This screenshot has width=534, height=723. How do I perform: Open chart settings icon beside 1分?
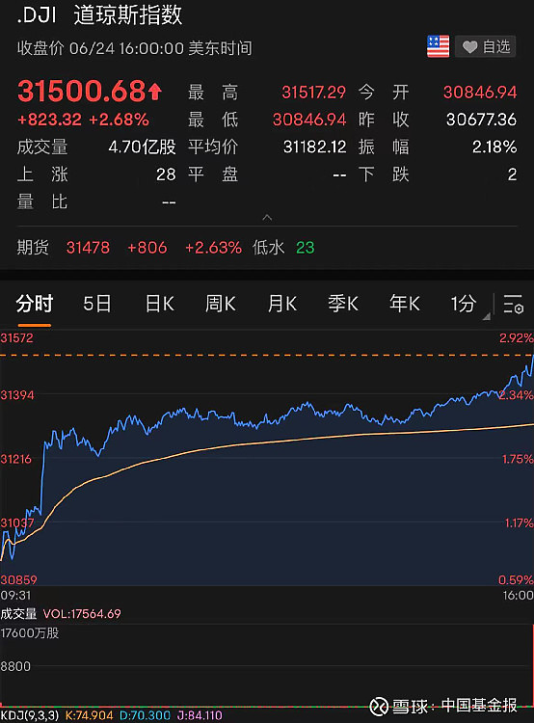513,304
